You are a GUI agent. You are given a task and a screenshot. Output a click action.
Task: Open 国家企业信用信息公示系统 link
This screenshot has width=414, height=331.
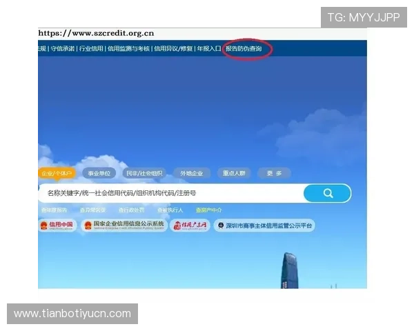point(124,225)
